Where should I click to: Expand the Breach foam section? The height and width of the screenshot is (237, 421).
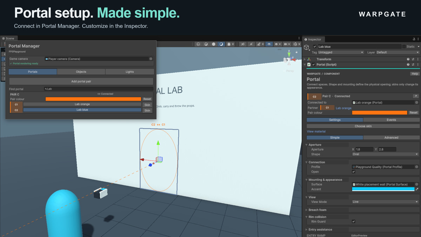[x=307, y=210]
